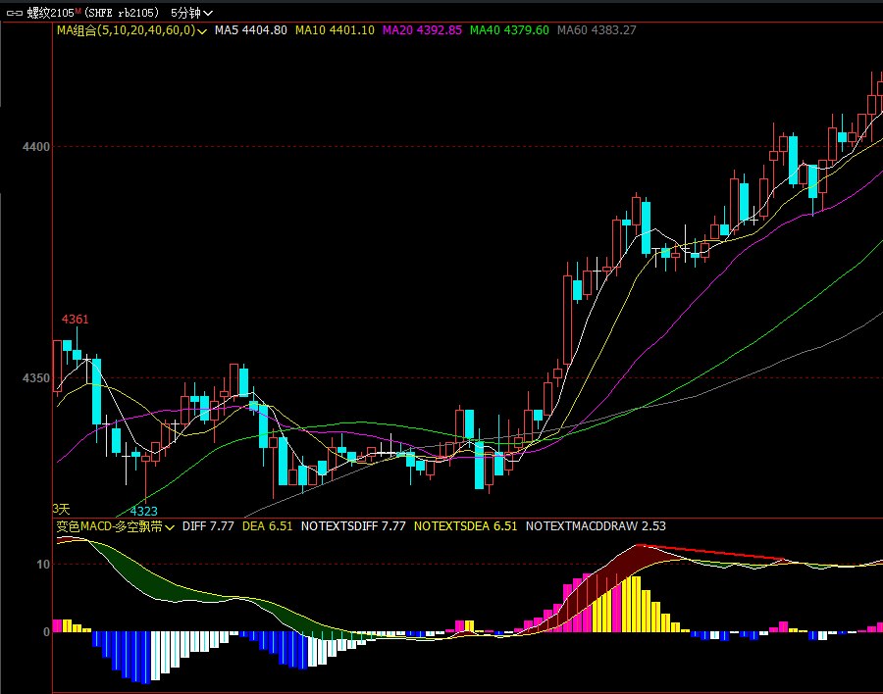The height and width of the screenshot is (694, 883).
Task: Click the NOTEXTSDIFF 7.77 value
Action: click(353, 526)
